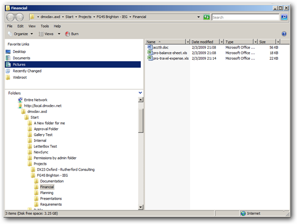The image size is (297, 224).
Task: Click the Entire Network icon in folder tree
Action: pyautogui.click(x=20, y=100)
